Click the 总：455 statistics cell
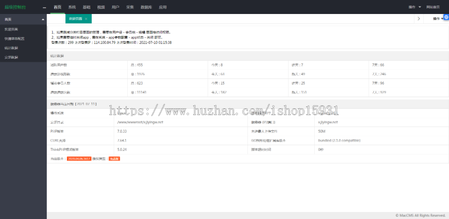 point(168,65)
